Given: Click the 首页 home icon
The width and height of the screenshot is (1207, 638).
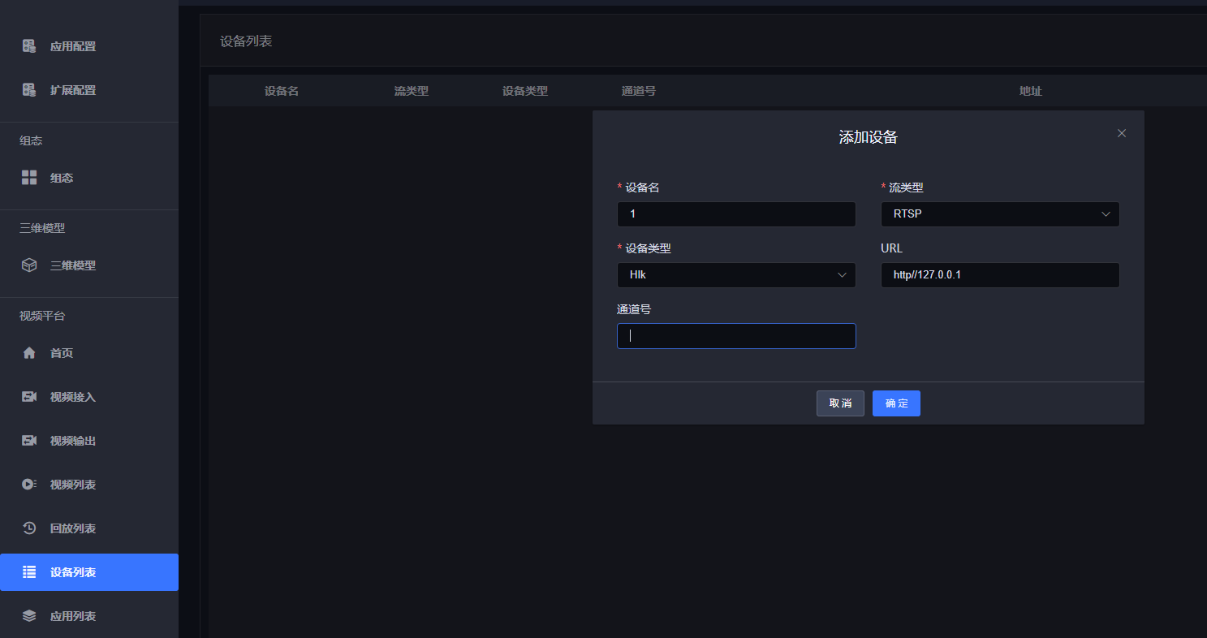Looking at the screenshot, I should [29, 353].
